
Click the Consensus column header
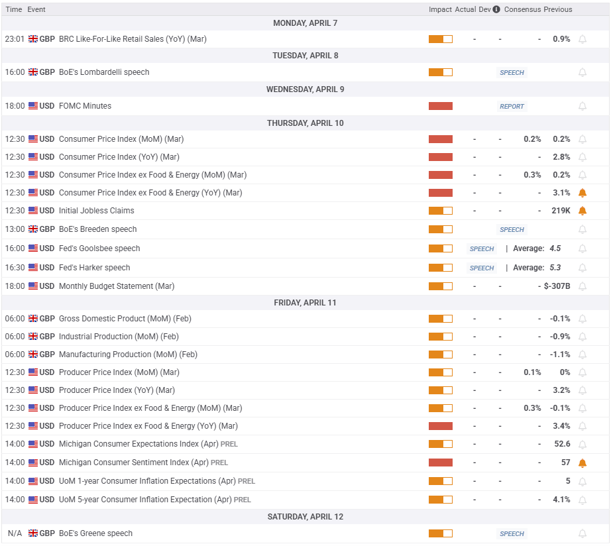point(522,9)
